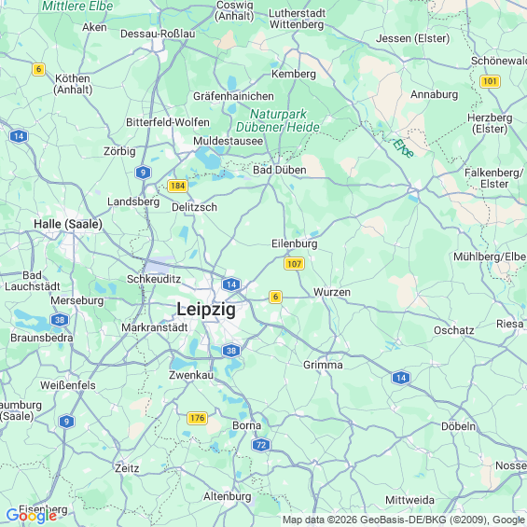527x527 pixels.
Task: Click the B101 shield near Annaburg
Action: pos(490,81)
